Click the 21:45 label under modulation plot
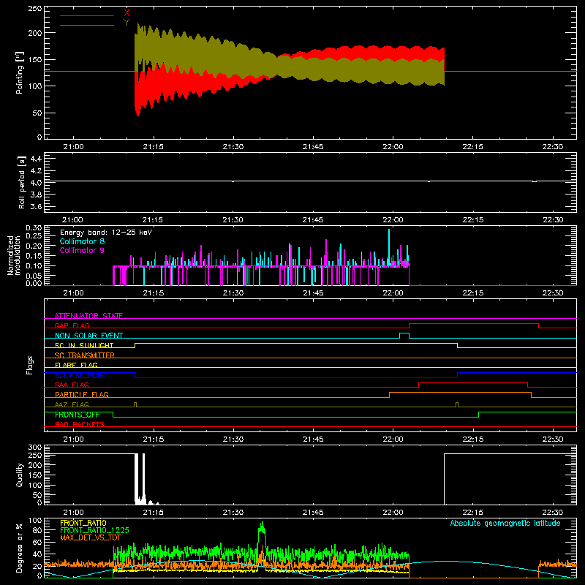The height and width of the screenshot is (585, 585). 313,293
